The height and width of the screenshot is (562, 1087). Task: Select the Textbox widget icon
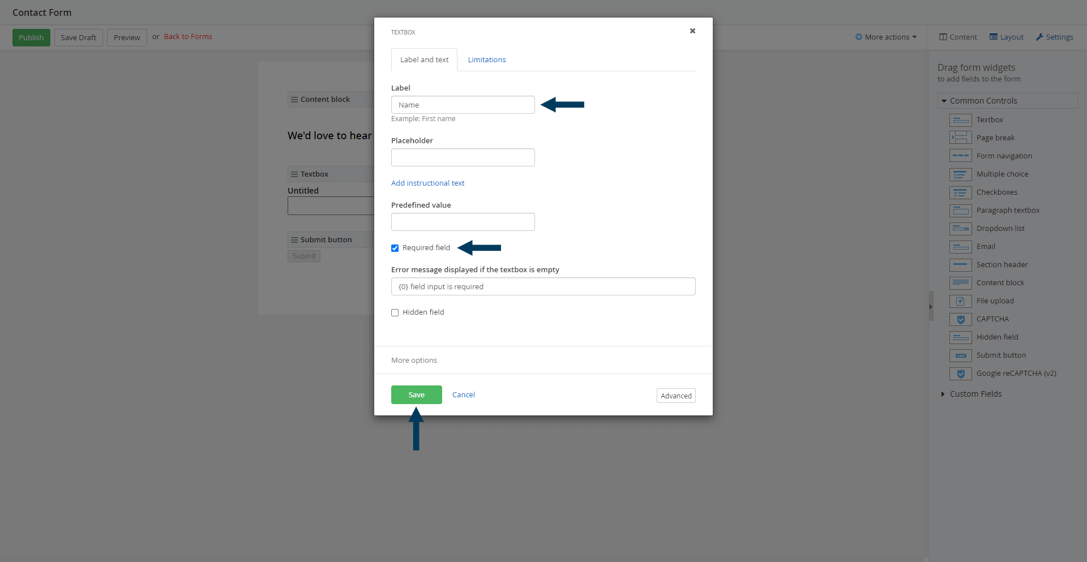tap(961, 120)
